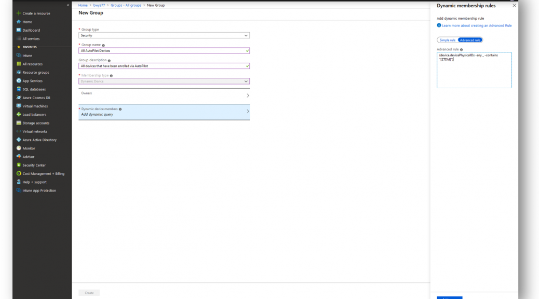The height and width of the screenshot is (299, 539).
Task: Open the Resource groups icon
Action: coord(19,72)
